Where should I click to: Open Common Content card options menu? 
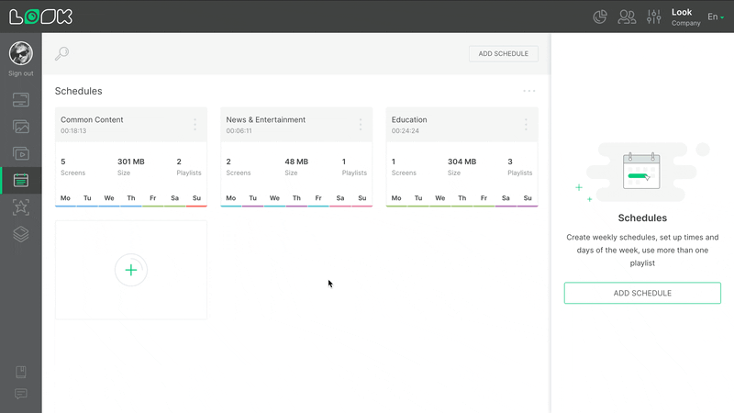coord(195,125)
